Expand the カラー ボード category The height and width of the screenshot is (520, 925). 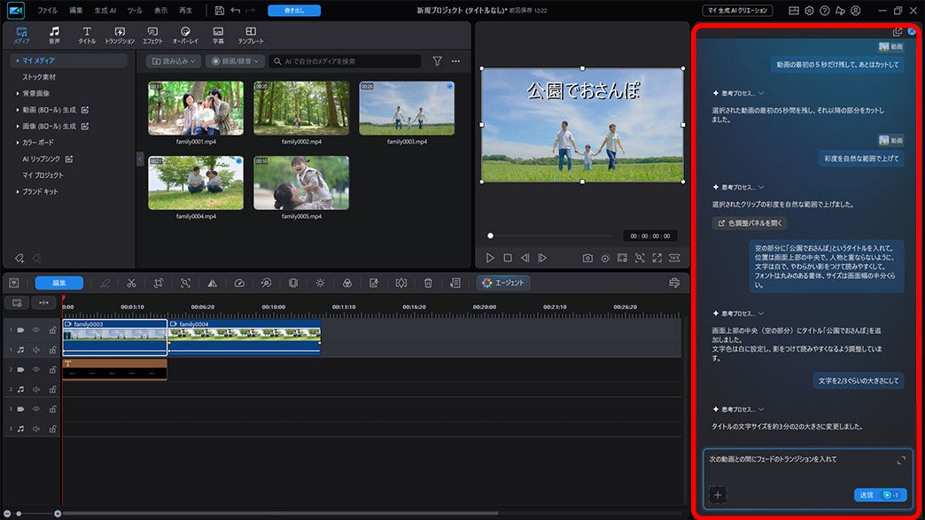point(18,142)
